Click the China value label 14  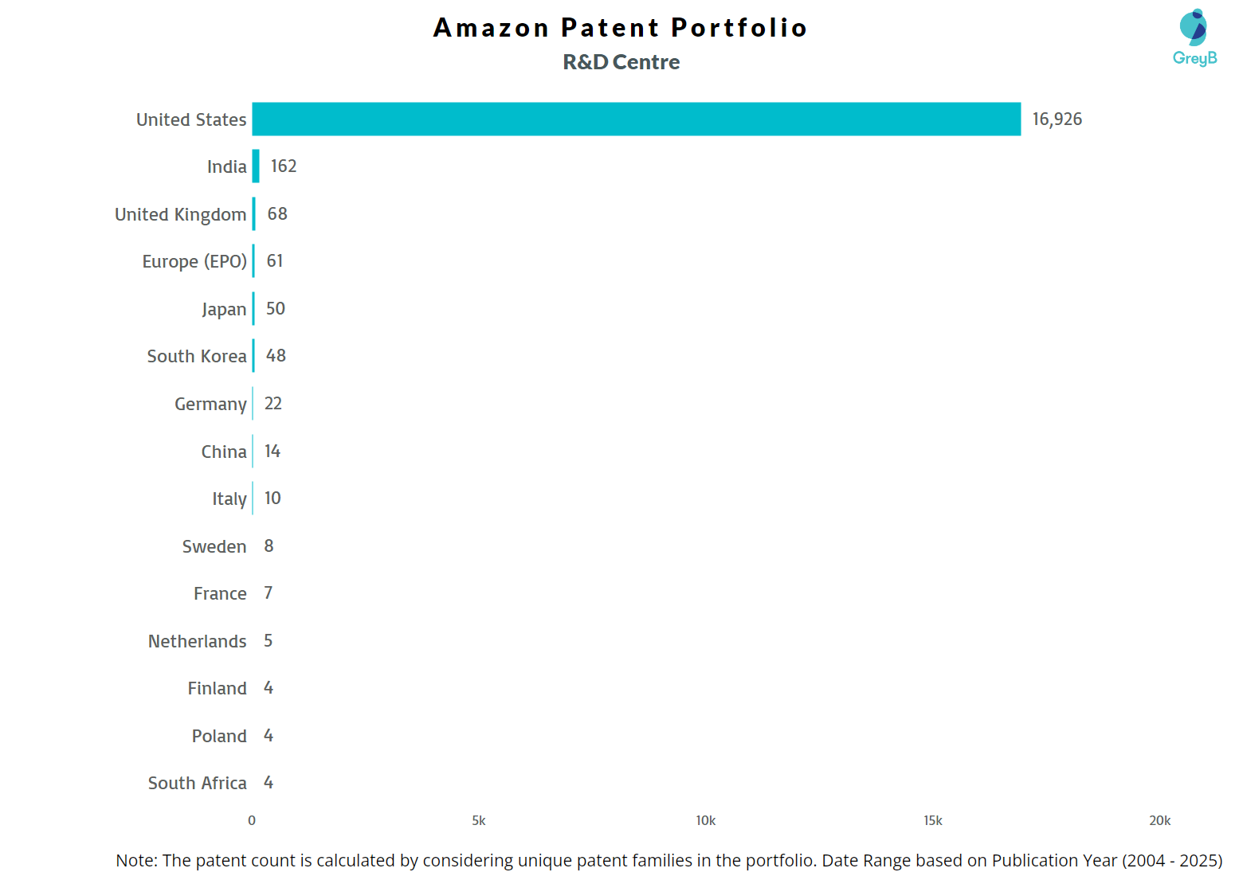(x=272, y=452)
